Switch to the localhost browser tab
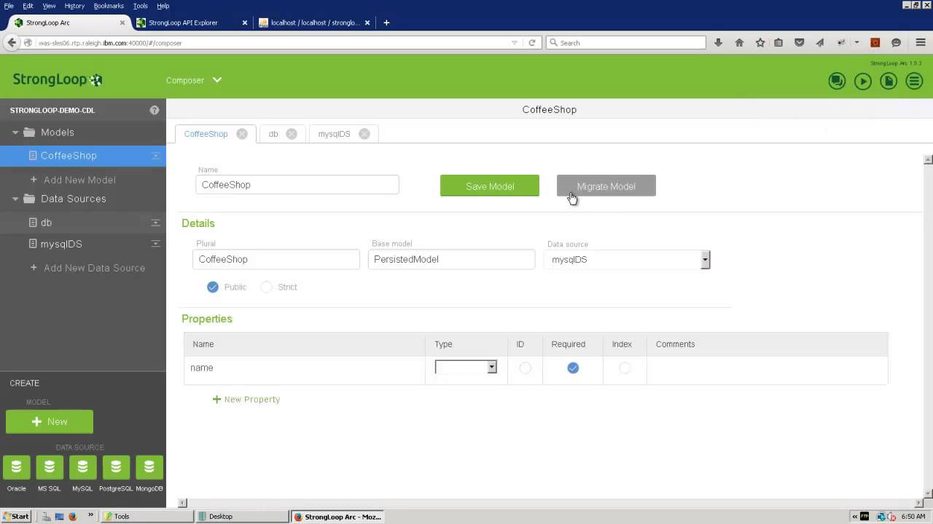Screen dimensions: 933x524 pos(314,23)
